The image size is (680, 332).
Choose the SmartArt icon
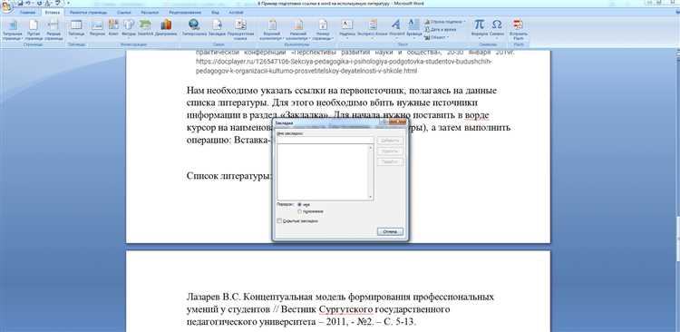tap(145, 28)
